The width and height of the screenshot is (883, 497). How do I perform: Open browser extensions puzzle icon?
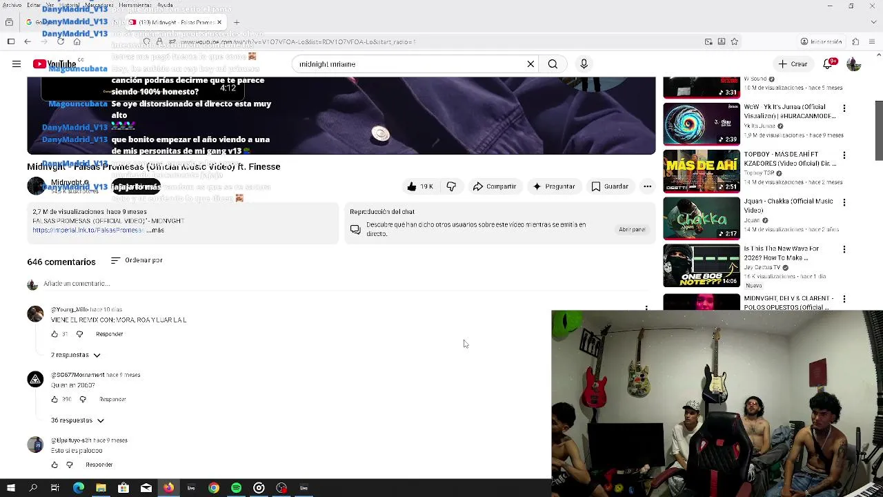pyautogui.click(x=855, y=42)
